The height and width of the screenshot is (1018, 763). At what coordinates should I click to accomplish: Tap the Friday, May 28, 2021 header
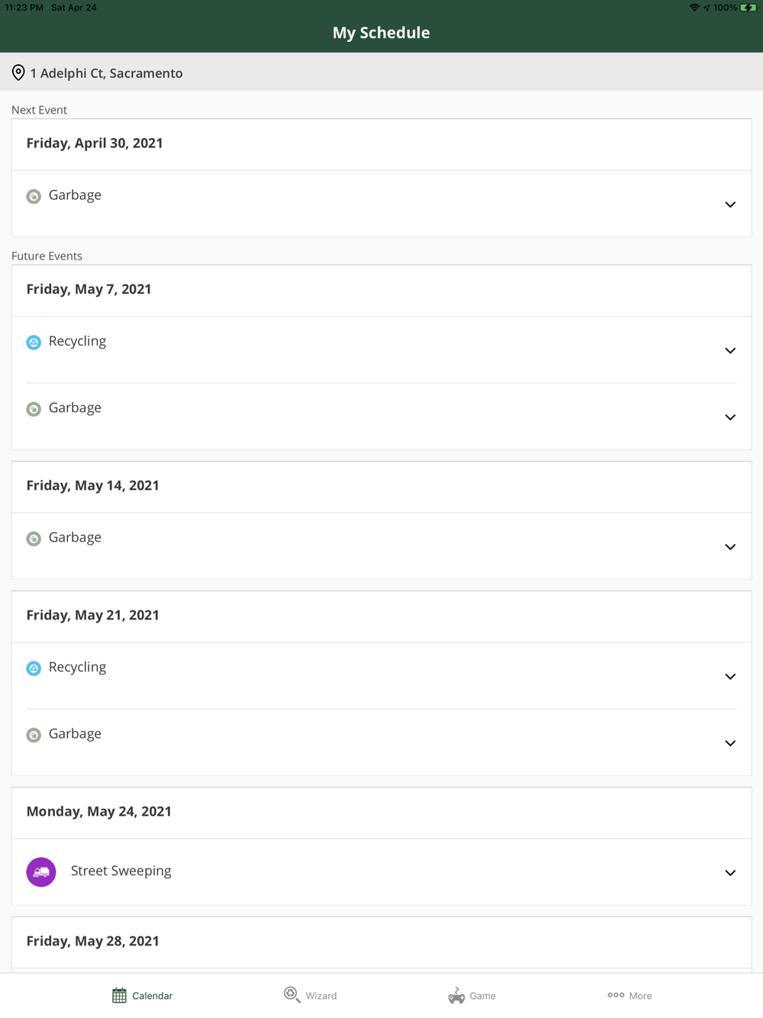tap(93, 941)
